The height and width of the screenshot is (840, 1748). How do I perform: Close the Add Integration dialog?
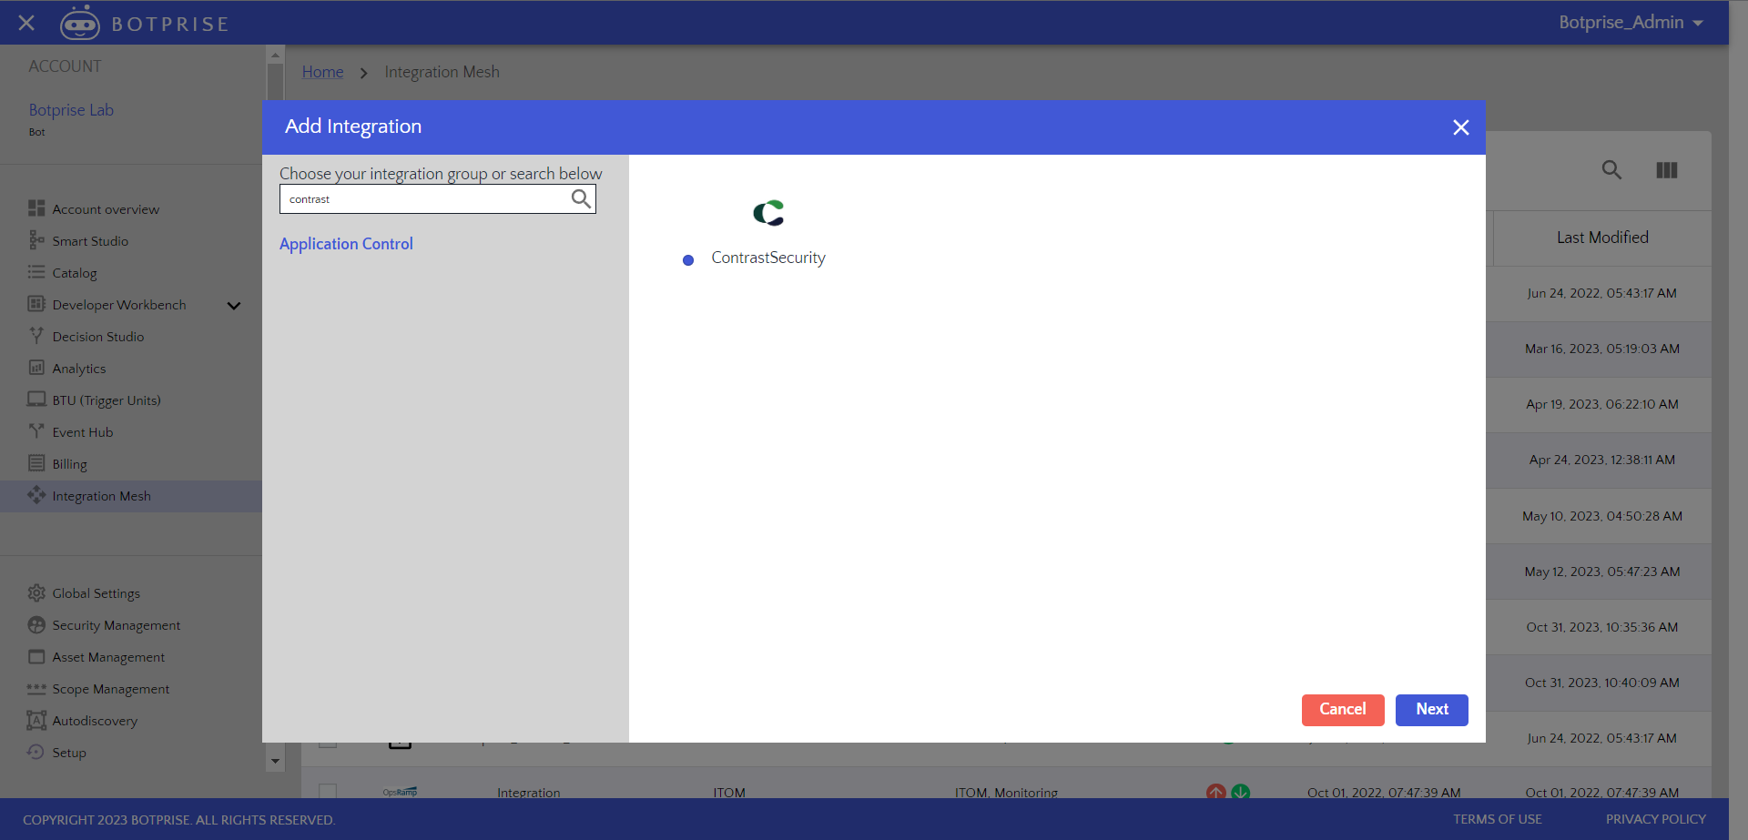point(1461,127)
